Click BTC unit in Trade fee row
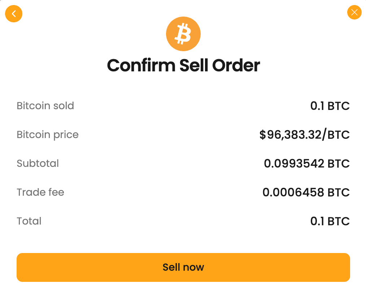This screenshot has height=297, width=366. coord(339,192)
